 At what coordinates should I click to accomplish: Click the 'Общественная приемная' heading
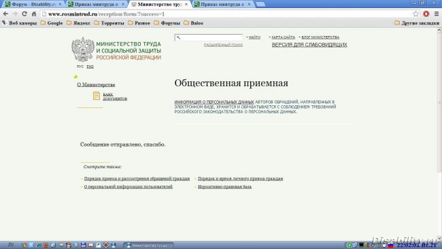231,83
